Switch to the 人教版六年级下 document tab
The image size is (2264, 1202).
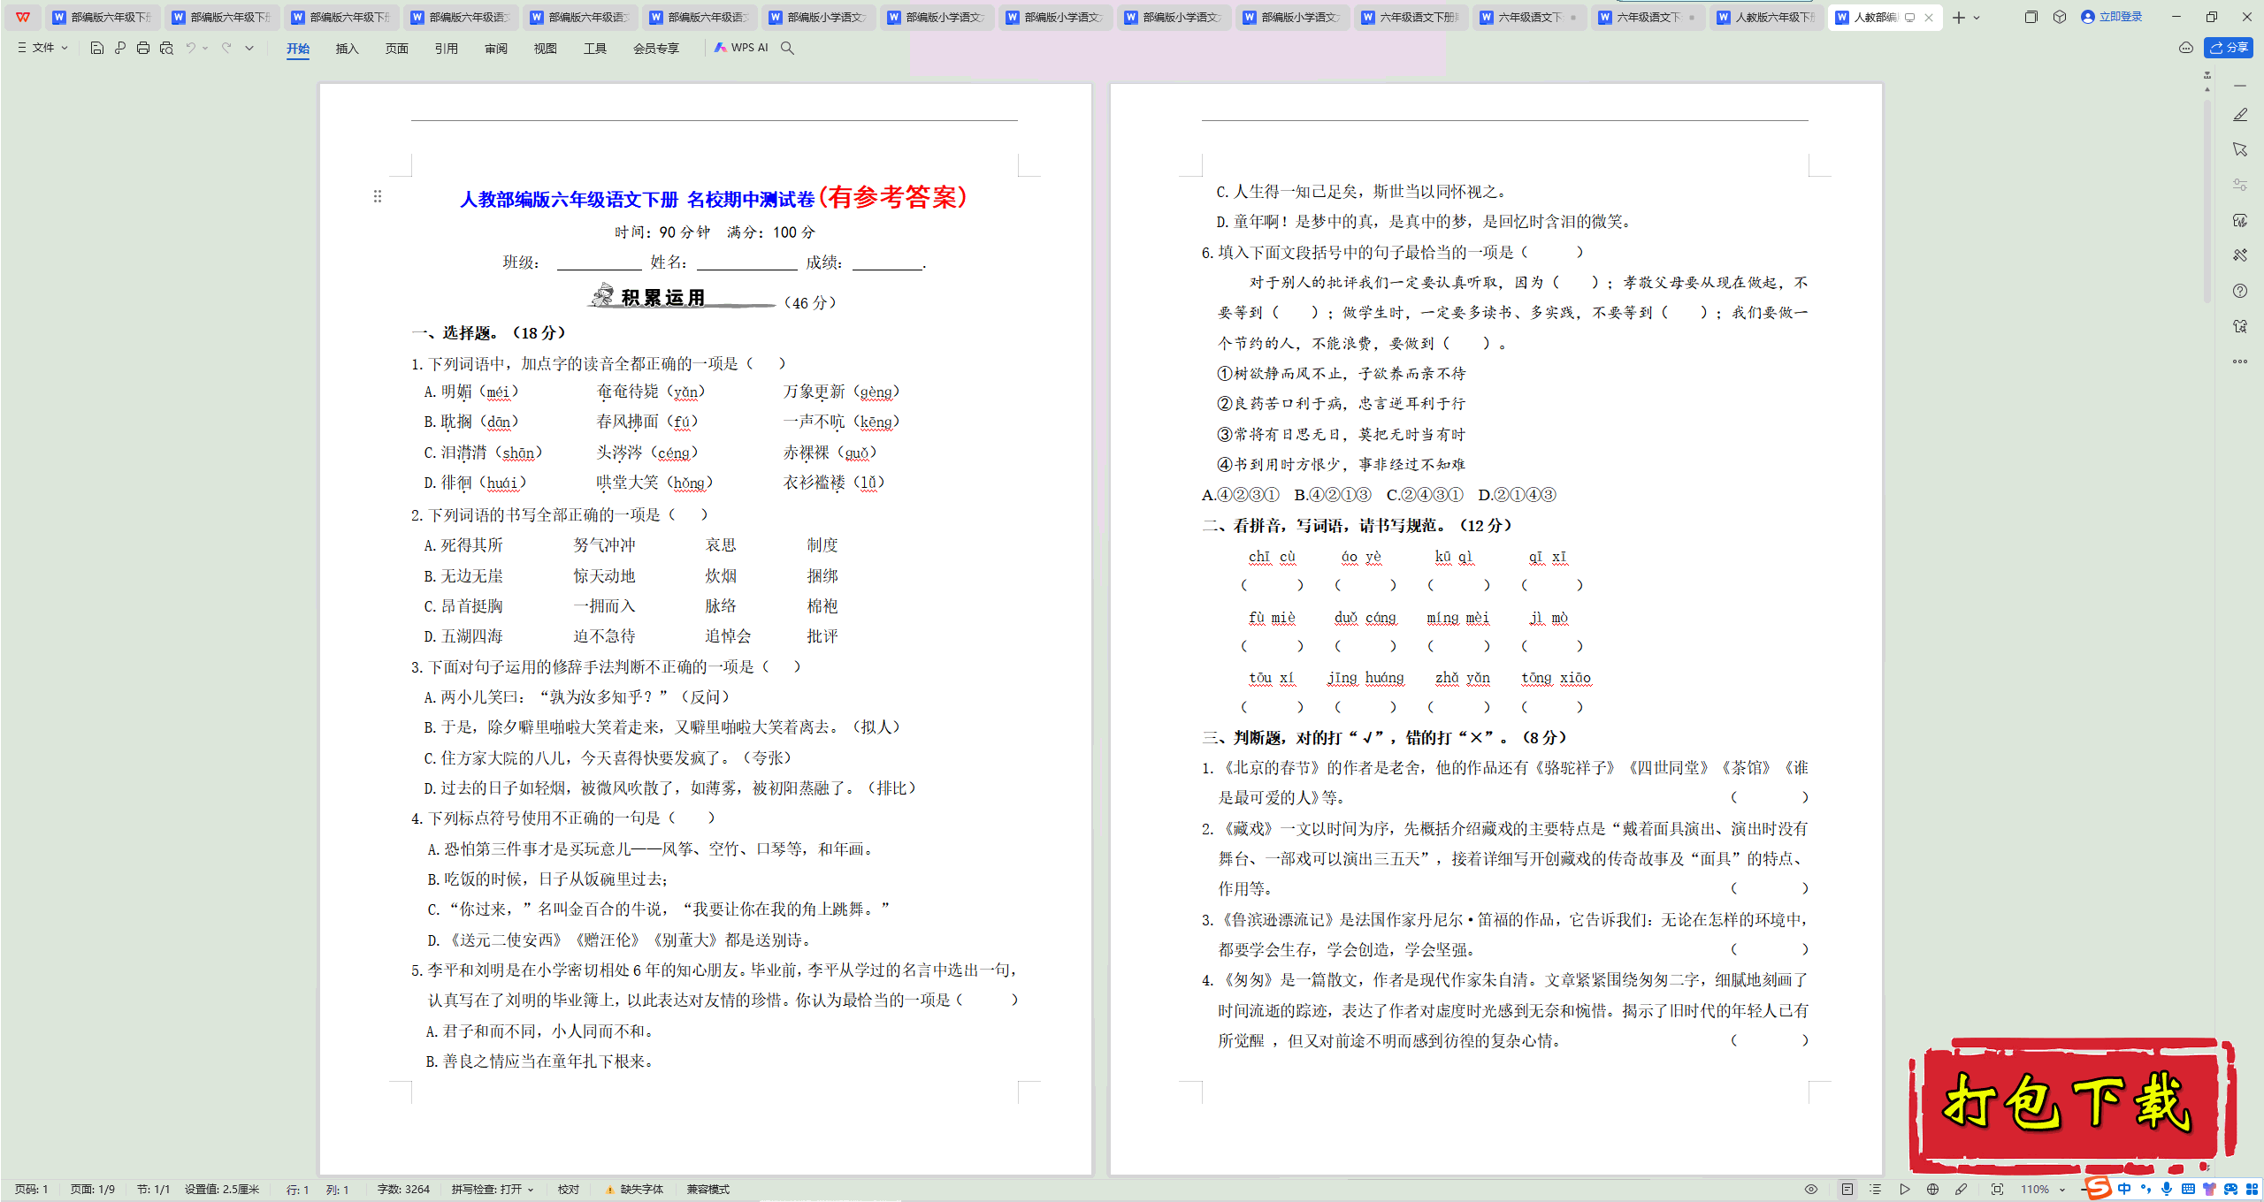[x=1765, y=17]
